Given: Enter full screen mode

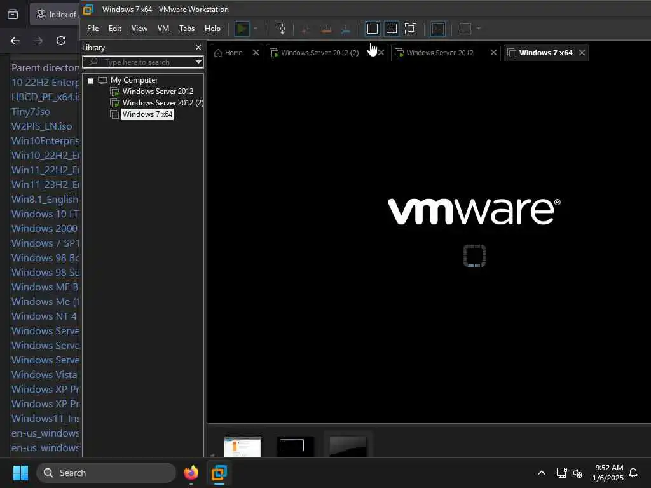Looking at the screenshot, I should click(411, 29).
